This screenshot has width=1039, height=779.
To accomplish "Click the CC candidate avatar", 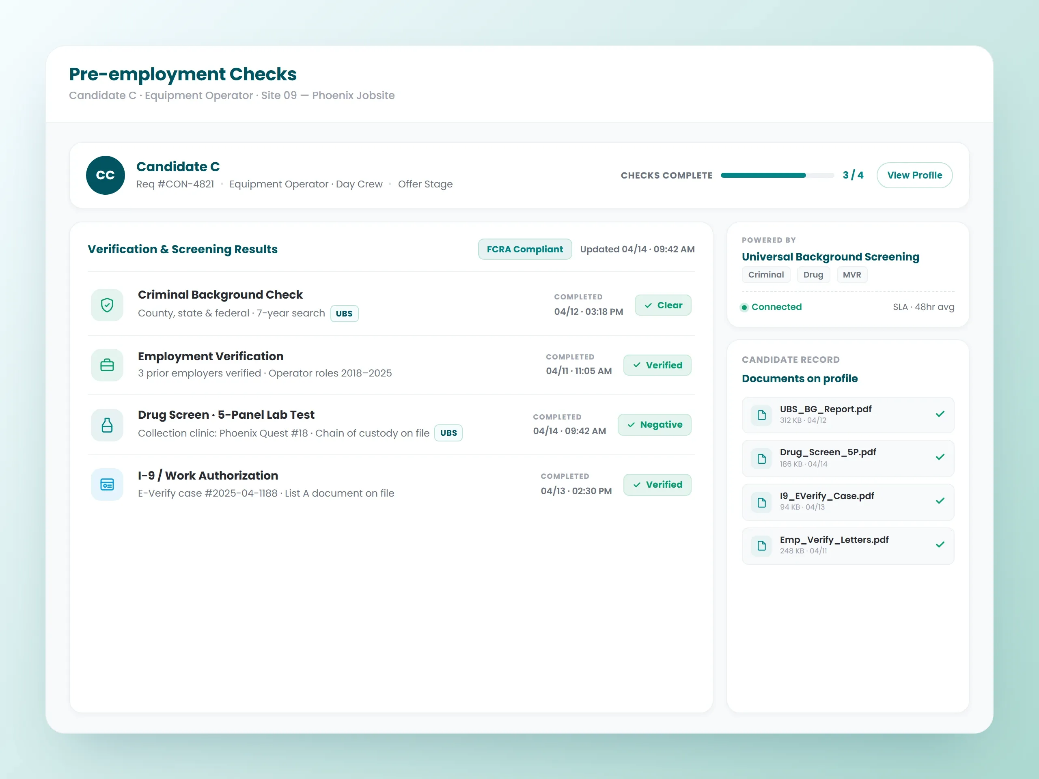I will click(106, 175).
